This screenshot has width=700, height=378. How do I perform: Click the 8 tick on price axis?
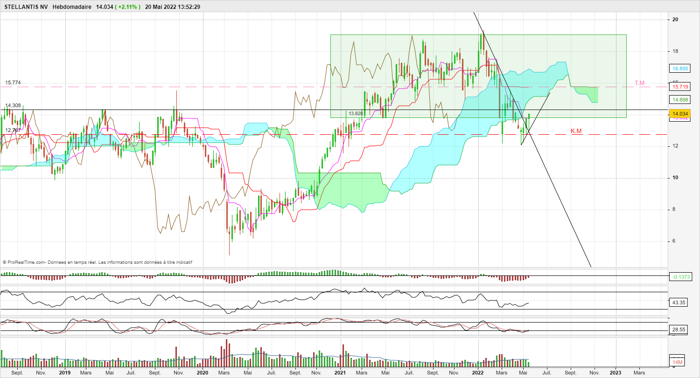point(675,210)
